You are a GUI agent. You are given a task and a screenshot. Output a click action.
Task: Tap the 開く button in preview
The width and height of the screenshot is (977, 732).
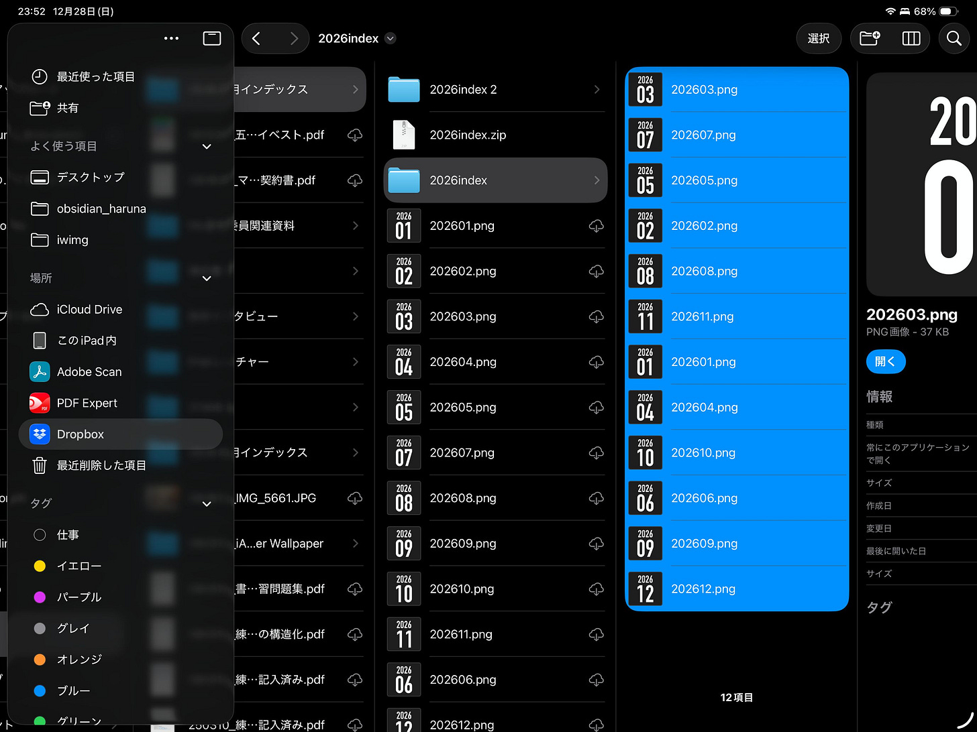tap(886, 361)
